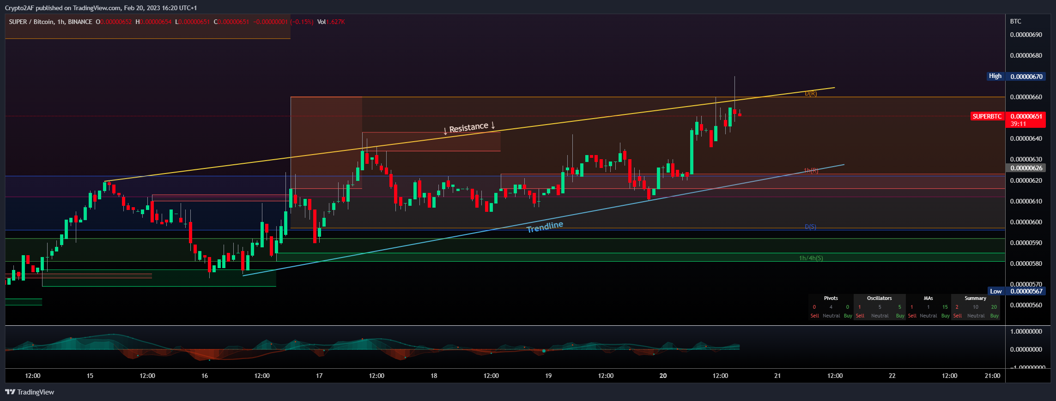The image size is (1056, 401).
Task: Click the -0.15% change readout
Action: click(x=302, y=22)
